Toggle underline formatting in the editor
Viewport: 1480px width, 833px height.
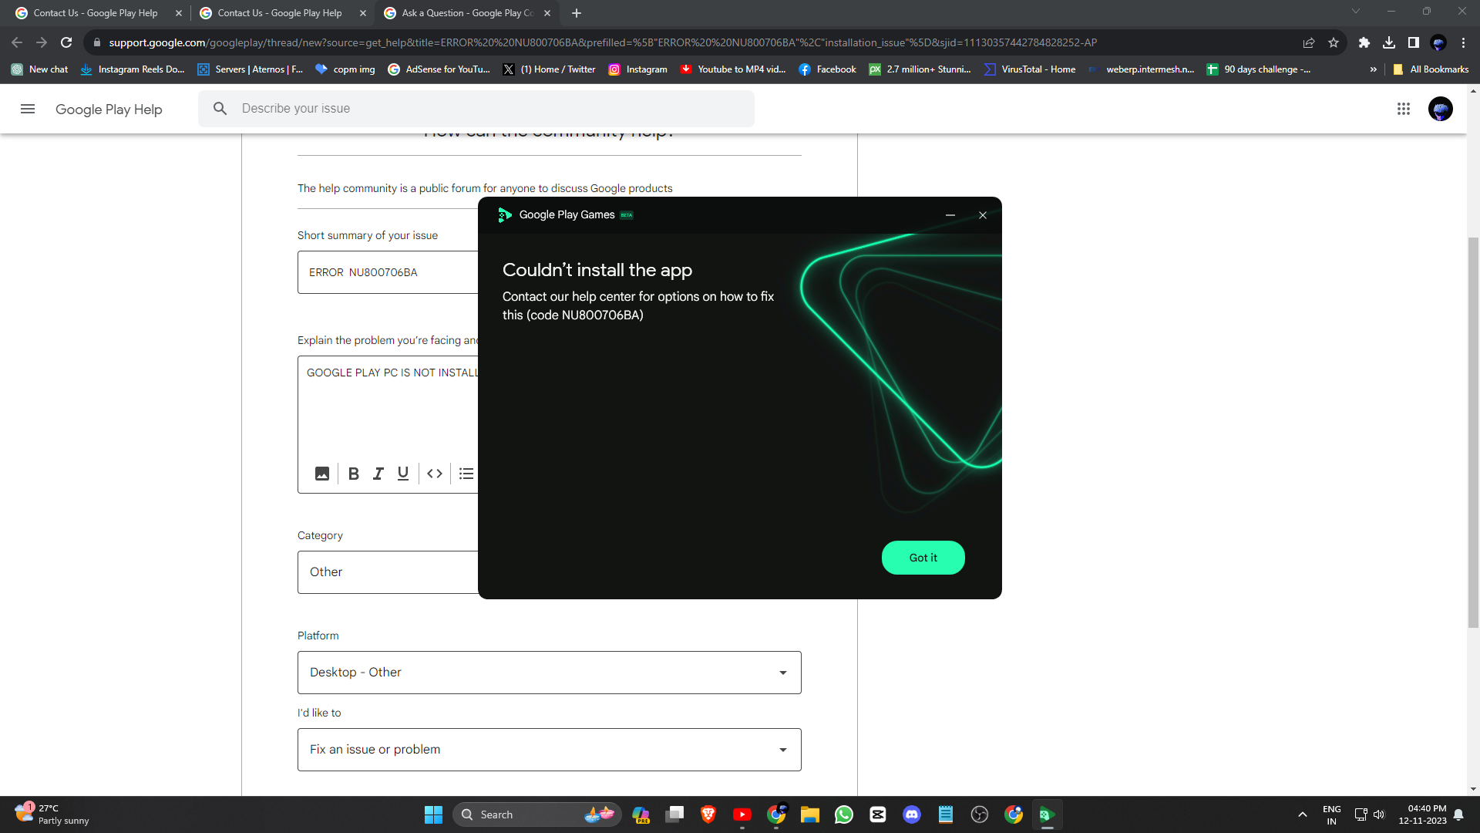[403, 474]
